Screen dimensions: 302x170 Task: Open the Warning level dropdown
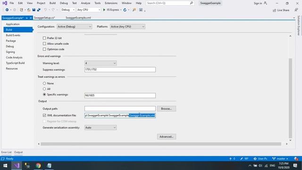[101, 63]
